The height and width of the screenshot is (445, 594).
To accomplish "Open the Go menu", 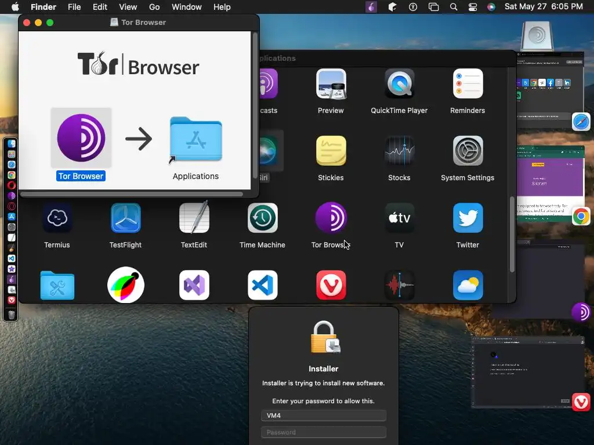I will click(x=154, y=7).
